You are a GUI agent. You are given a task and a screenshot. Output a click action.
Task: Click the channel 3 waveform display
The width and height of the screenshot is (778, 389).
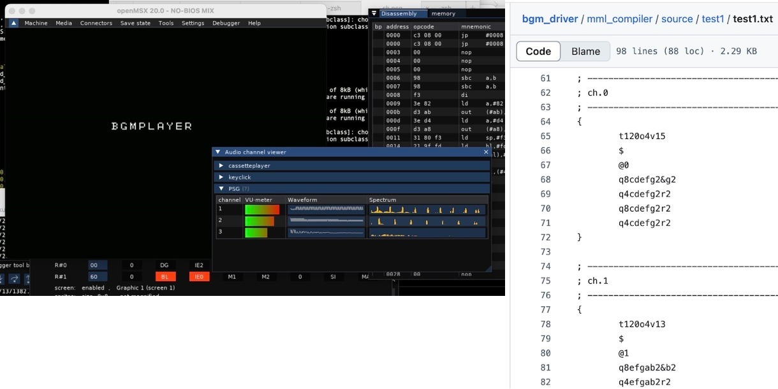point(326,233)
